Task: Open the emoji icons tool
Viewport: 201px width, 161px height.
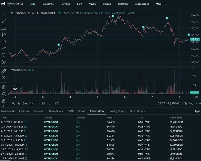Action: 4,62
